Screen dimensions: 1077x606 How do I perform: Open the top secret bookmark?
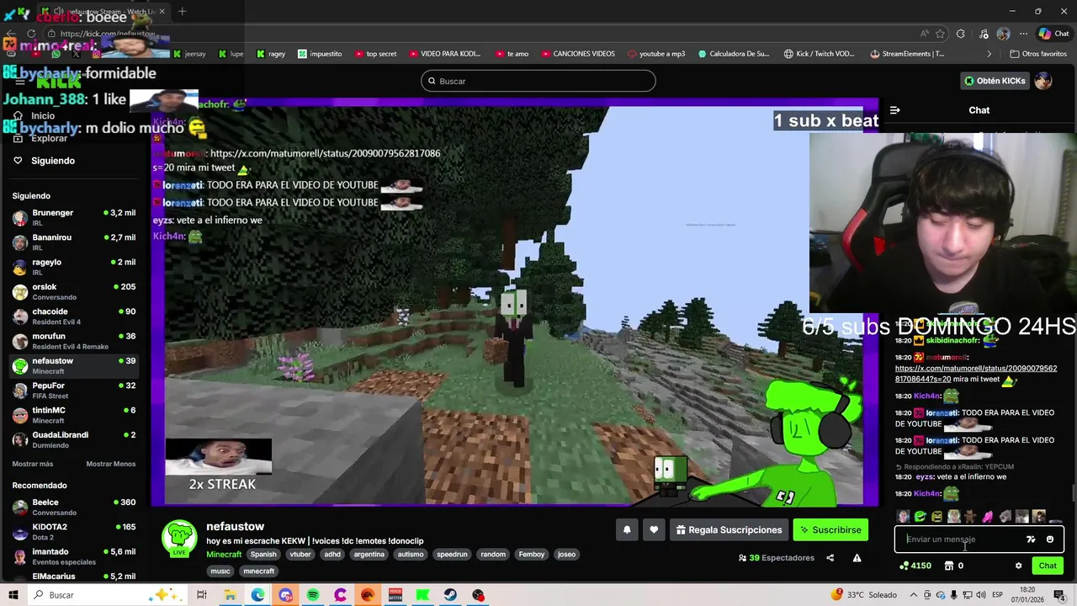[375, 54]
